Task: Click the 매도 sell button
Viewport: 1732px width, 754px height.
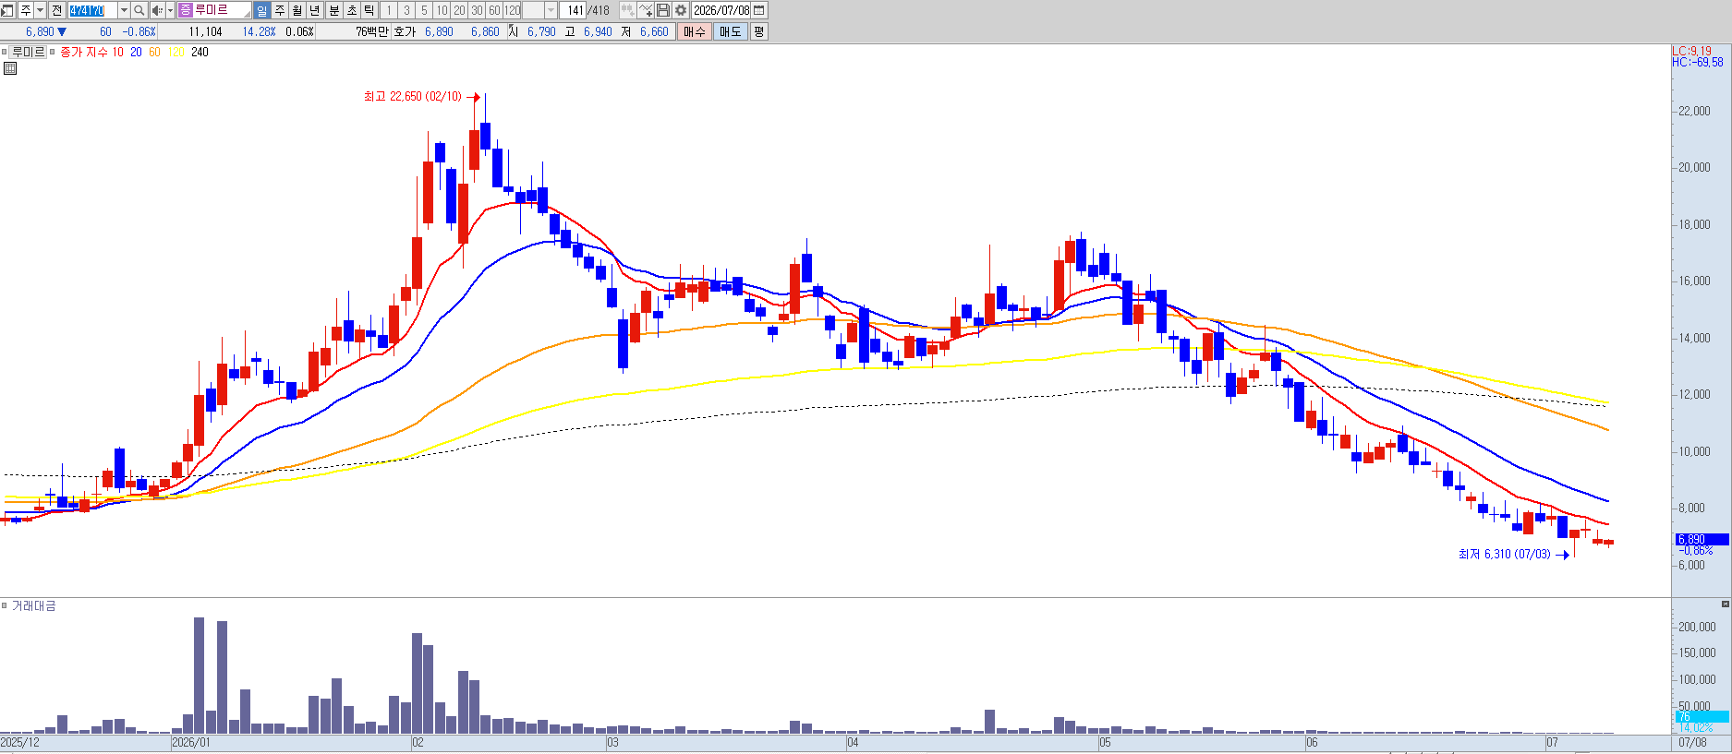Action: coord(730,31)
